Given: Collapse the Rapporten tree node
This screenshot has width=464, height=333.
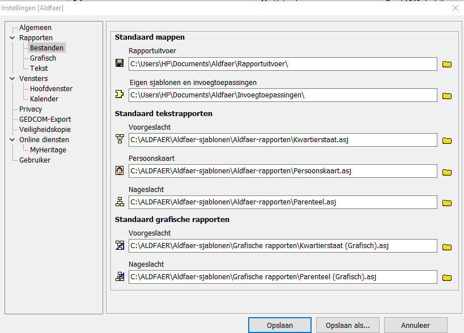Looking at the screenshot, I should [12, 38].
